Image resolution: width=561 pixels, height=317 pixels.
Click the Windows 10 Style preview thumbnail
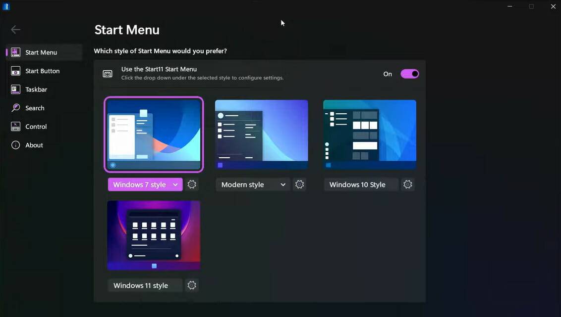pos(369,134)
